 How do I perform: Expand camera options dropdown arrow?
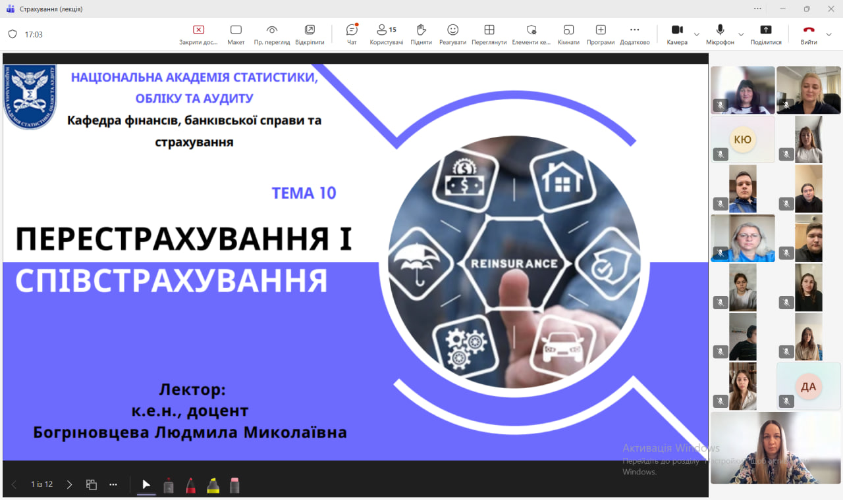click(697, 34)
